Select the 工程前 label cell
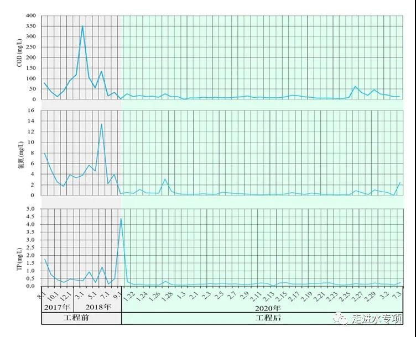The image size is (416, 337). click(x=81, y=318)
